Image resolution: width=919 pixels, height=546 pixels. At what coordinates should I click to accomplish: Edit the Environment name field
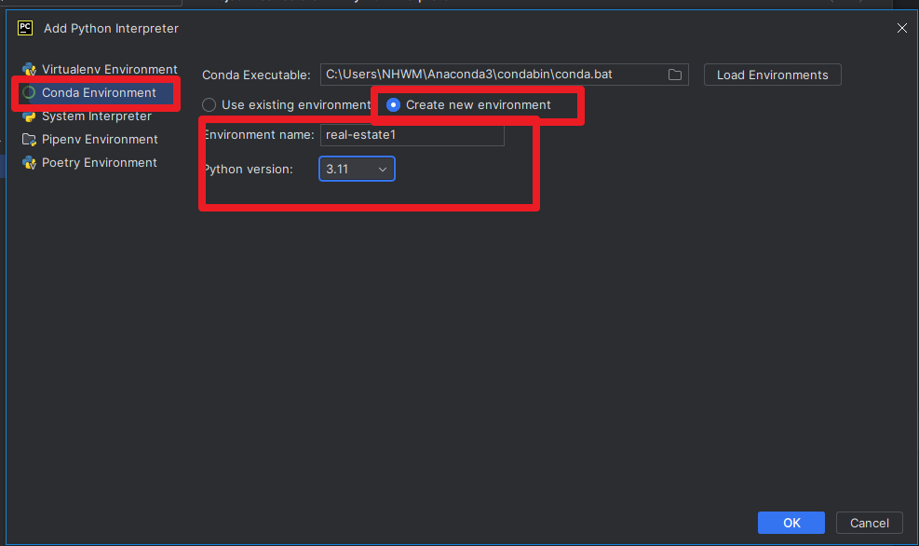412,135
